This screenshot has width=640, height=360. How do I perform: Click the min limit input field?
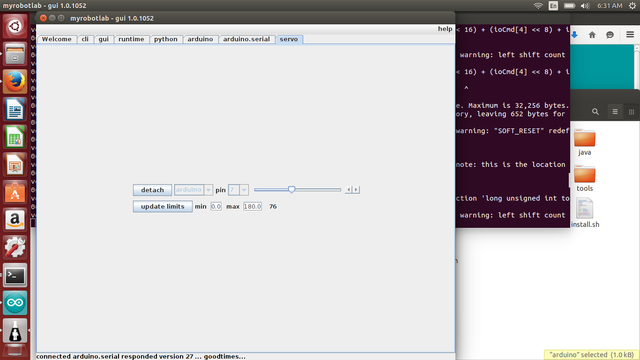[216, 206]
